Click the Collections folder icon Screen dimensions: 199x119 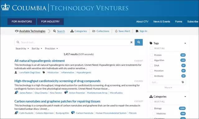(x=94, y=31)
